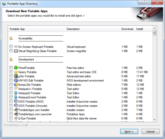Image resolution: width=165 pixels, height=139 pixels.
Task: Click the Portable App Directory title bar icon
Action: [x=4, y=4]
